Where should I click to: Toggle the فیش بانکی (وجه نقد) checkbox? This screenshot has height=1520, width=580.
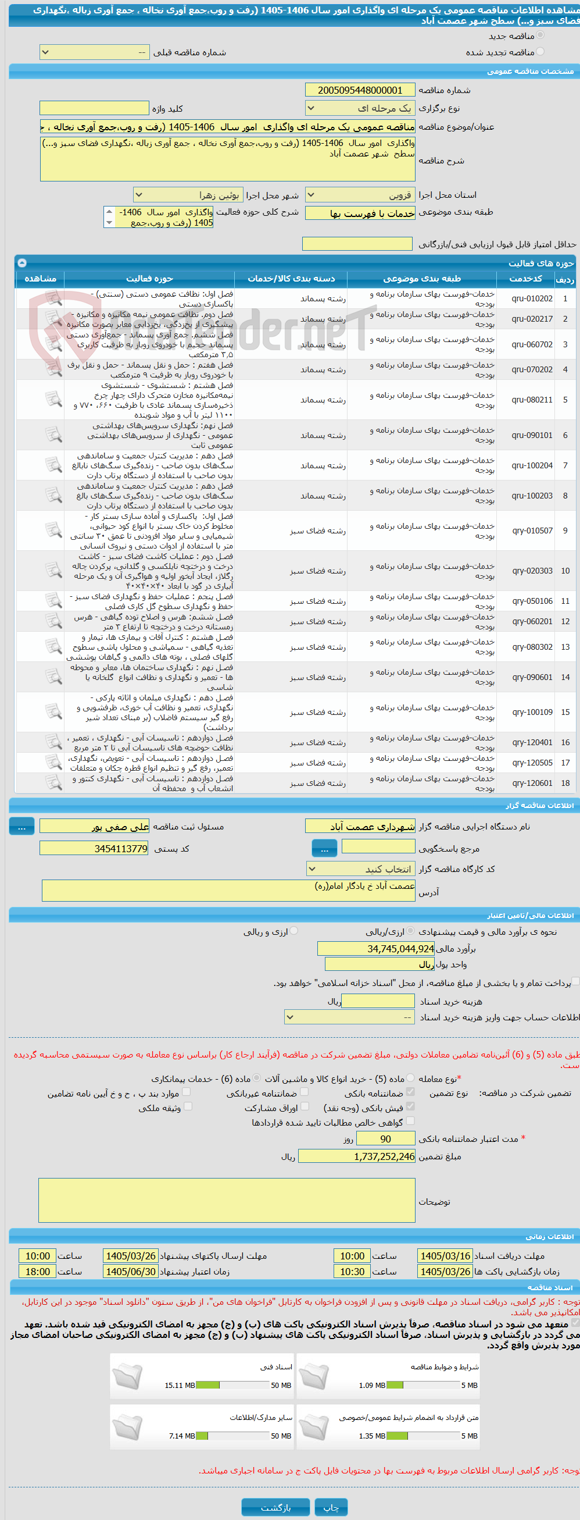tap(411, 1106)
